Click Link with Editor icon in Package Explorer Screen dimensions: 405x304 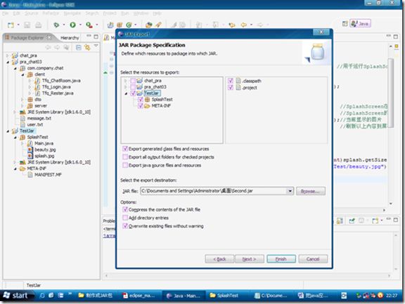pyautogui.click(x=87, y=48)
